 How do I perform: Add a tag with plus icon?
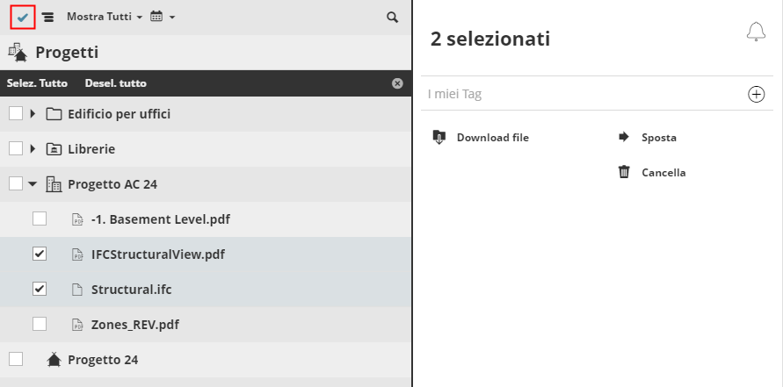coord(756,94)
